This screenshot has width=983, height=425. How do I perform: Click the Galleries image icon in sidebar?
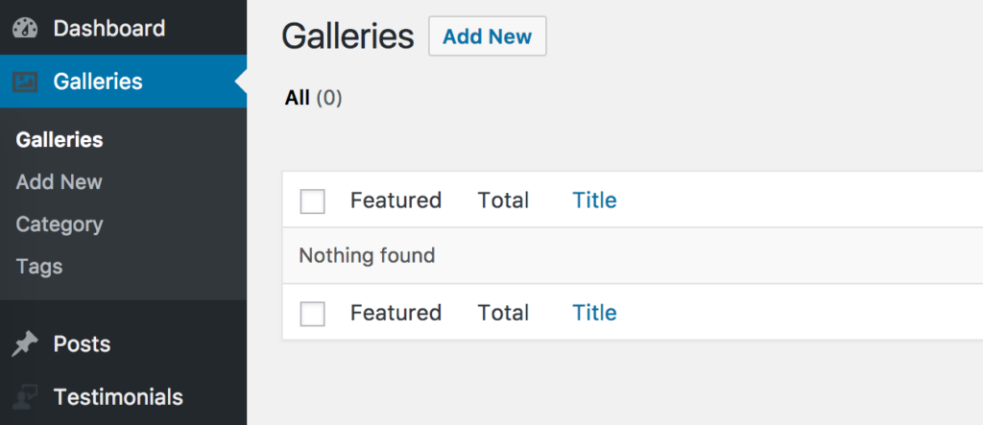coord(25,82)
